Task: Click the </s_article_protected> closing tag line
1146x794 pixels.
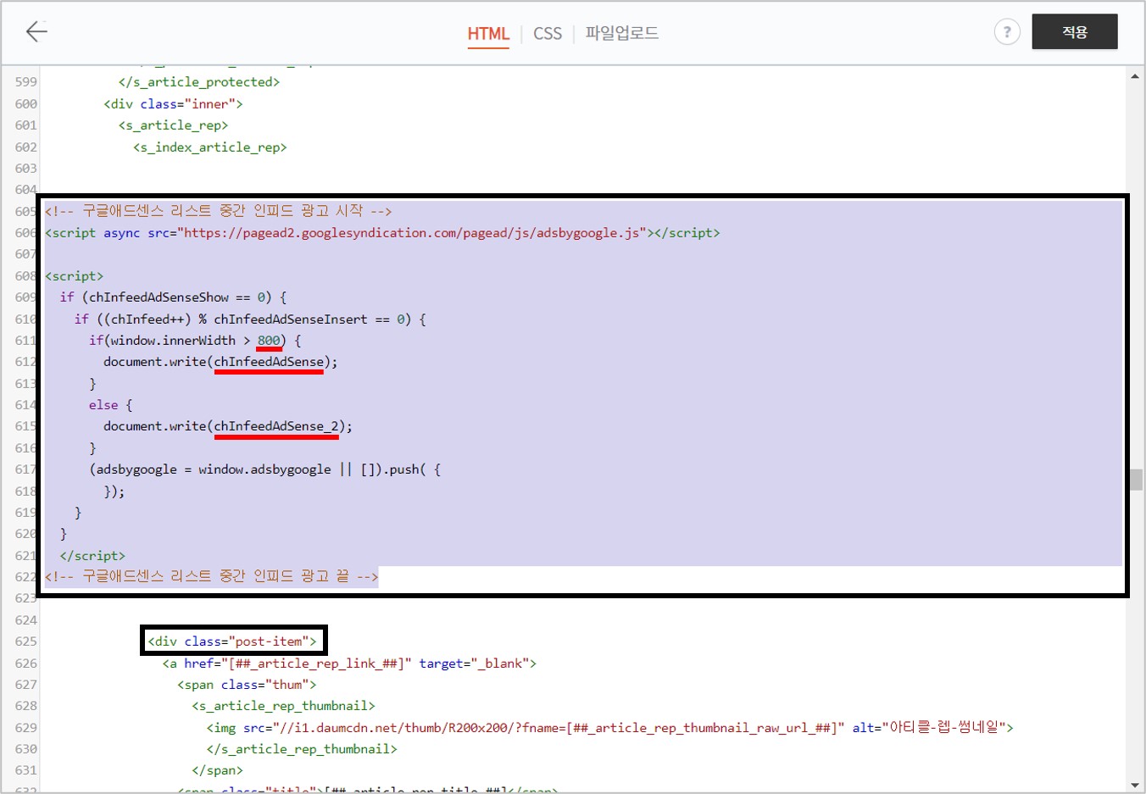Action: [198, 82]
